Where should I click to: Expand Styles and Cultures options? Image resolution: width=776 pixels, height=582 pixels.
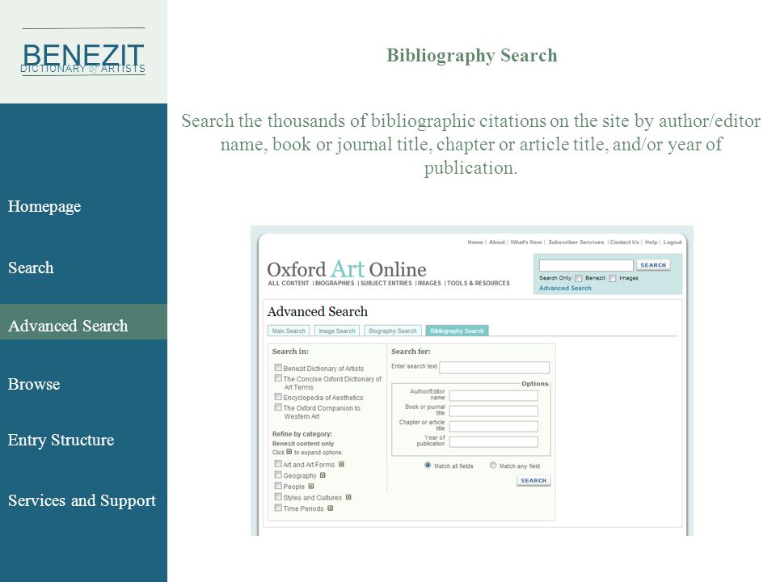pos(348,497)
